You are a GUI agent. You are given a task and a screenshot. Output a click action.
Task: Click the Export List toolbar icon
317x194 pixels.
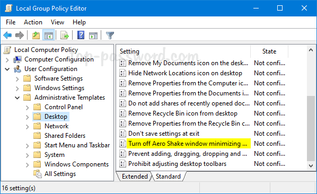[x=65, y=35]
